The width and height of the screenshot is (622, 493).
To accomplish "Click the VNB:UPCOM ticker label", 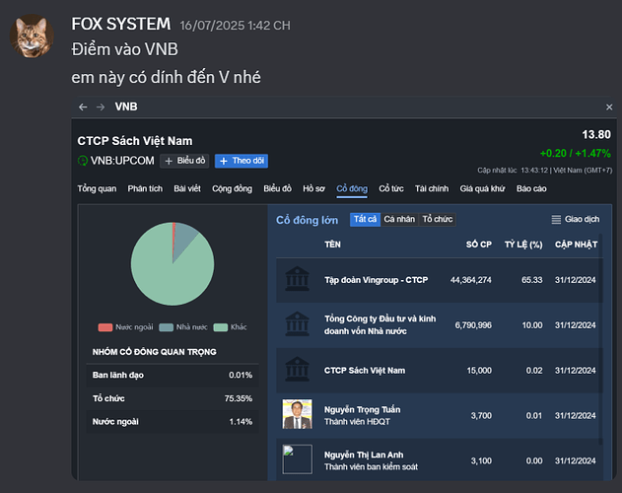I will 122,161.
